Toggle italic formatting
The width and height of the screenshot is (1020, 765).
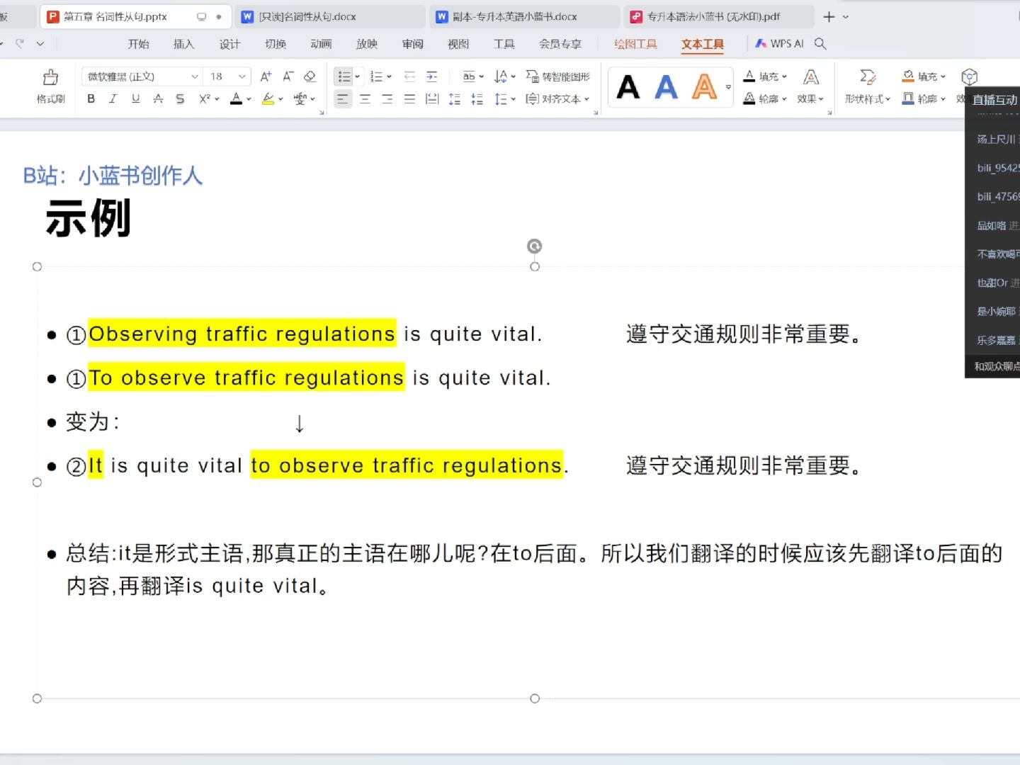[x=113, y=99]
